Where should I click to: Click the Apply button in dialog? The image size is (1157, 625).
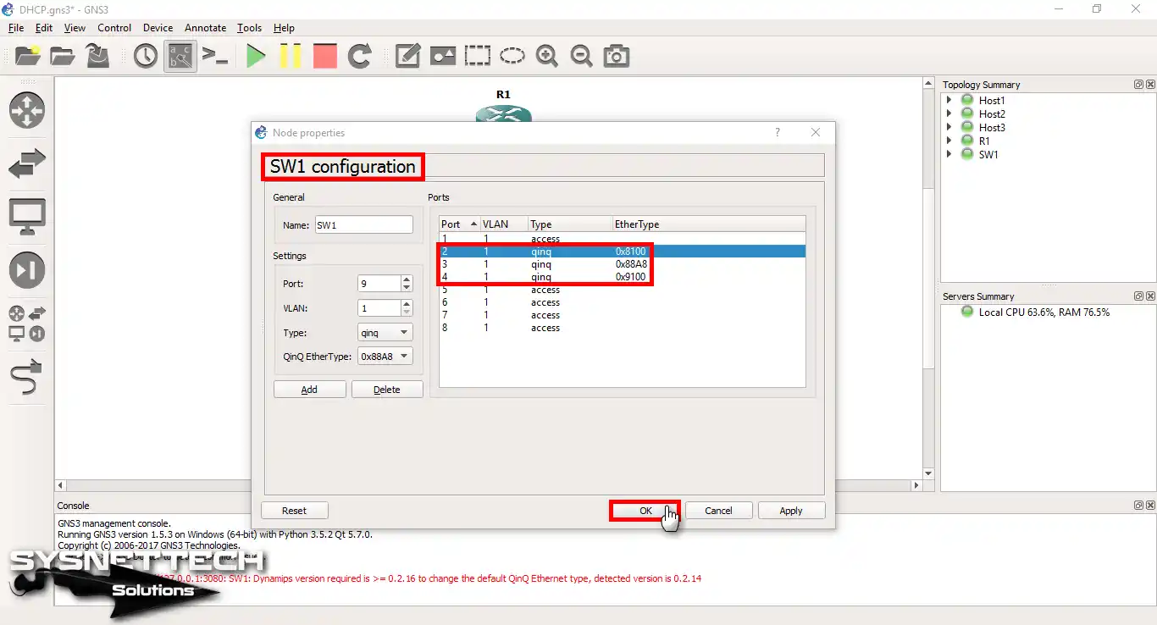pos(790,511)
